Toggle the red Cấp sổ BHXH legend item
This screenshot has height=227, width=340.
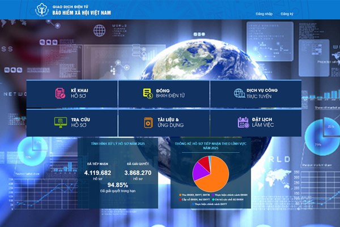185,200
